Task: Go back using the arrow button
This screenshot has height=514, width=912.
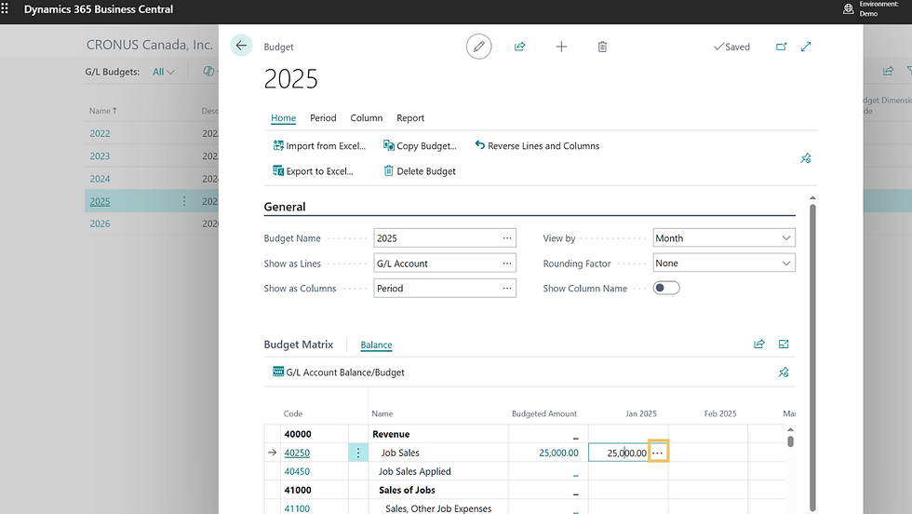Action: [241, 46]
